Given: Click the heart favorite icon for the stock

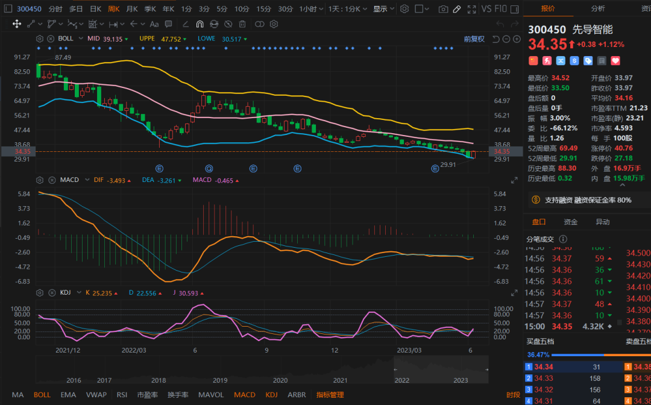Looking at the screenshot, I should click(615, 61).
